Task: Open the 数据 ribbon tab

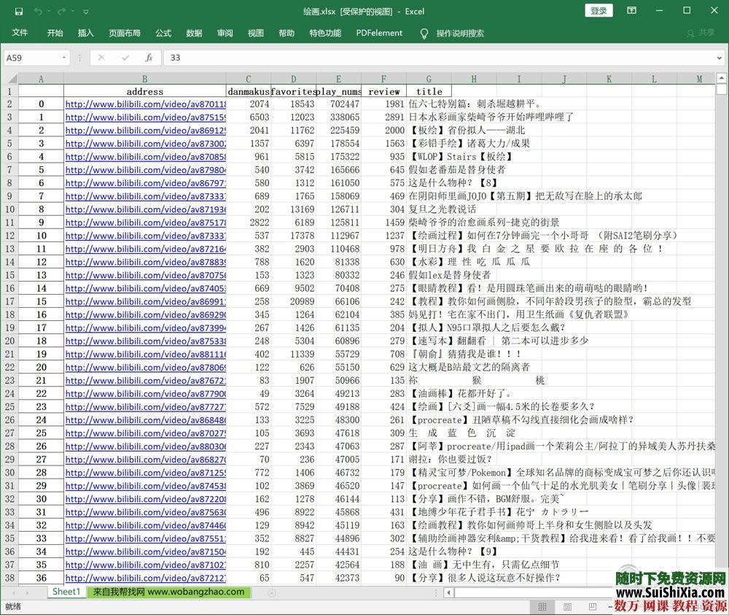Action: 195,33
